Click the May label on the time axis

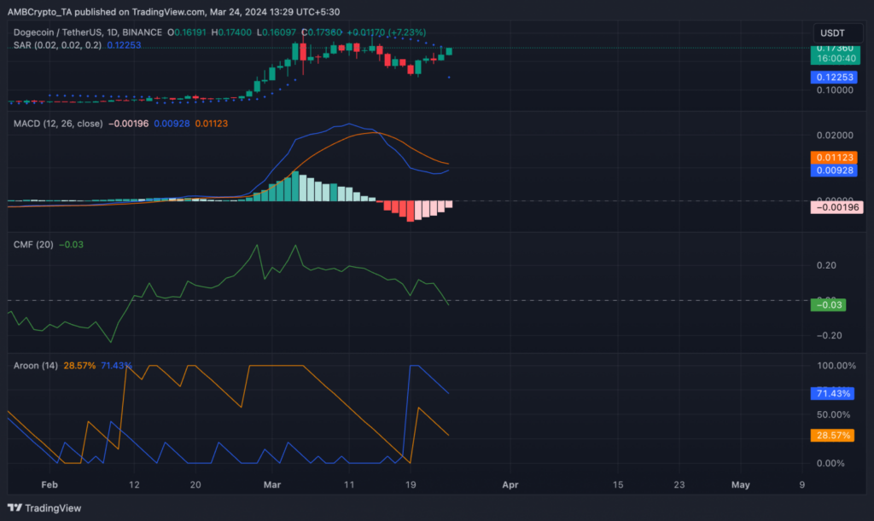click(x=740, y=484)
